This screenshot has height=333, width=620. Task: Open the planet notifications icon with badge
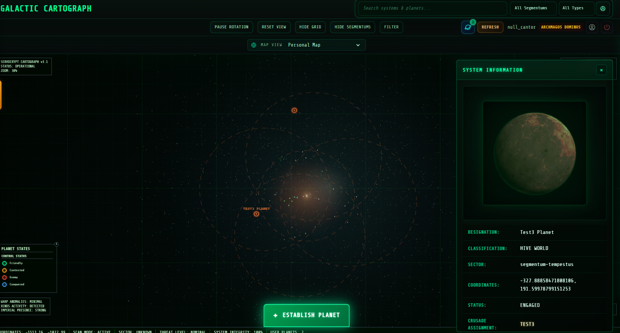tap(468, 27)
